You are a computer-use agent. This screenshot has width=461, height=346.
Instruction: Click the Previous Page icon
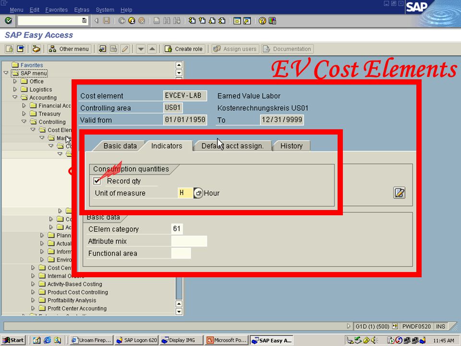(x=202, y=21)
